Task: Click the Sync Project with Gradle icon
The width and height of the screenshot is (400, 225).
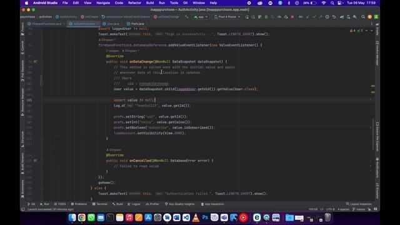Action: pos(342,17)
